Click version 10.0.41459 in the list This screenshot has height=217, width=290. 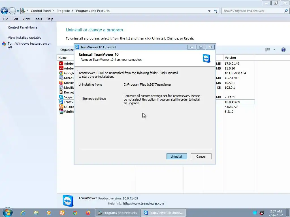pos(232,102)
